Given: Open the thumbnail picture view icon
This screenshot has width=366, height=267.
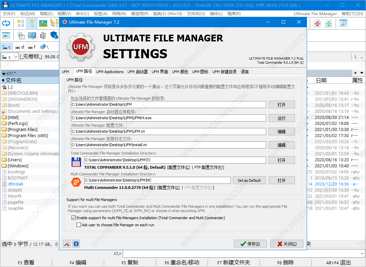Looking at the screenshot, I should point(43,23).
